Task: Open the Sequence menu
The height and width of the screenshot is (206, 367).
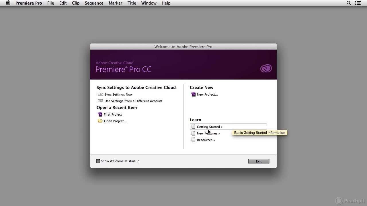Action: tap(94, 3)
